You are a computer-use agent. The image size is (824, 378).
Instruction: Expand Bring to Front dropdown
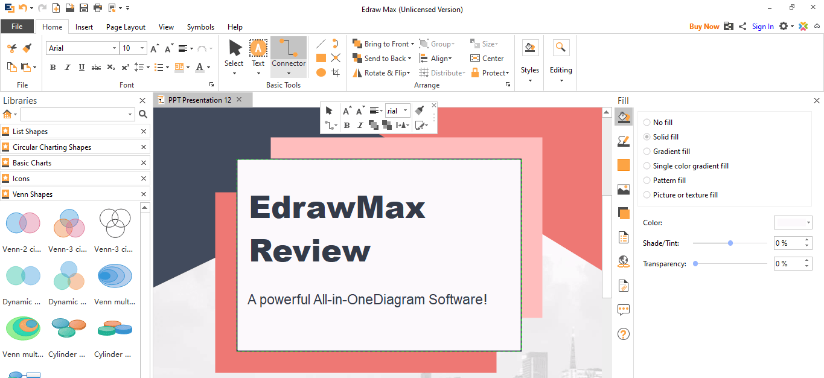(412, 44)
